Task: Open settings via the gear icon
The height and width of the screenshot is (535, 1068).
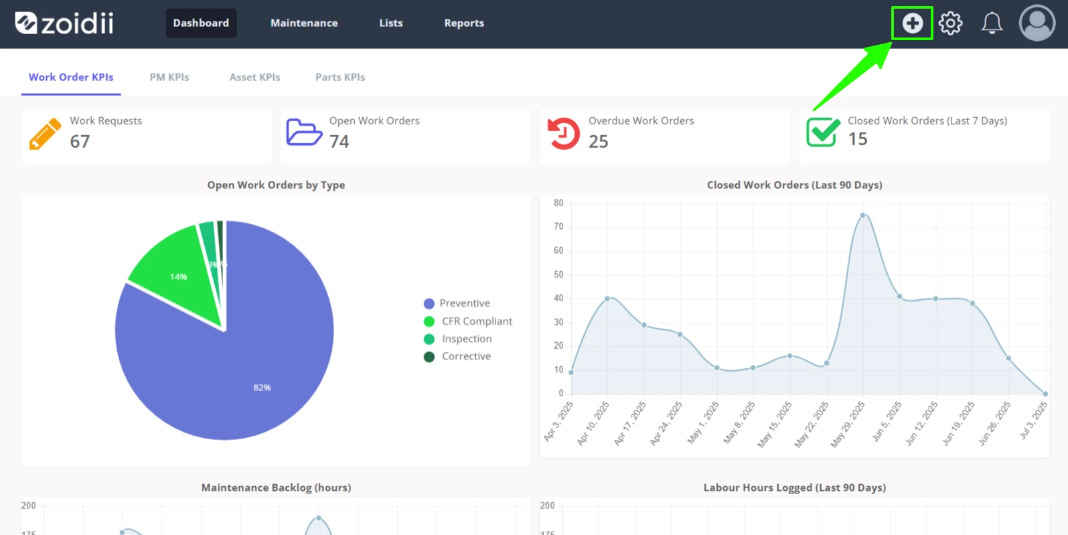Action: coord(950,23)
